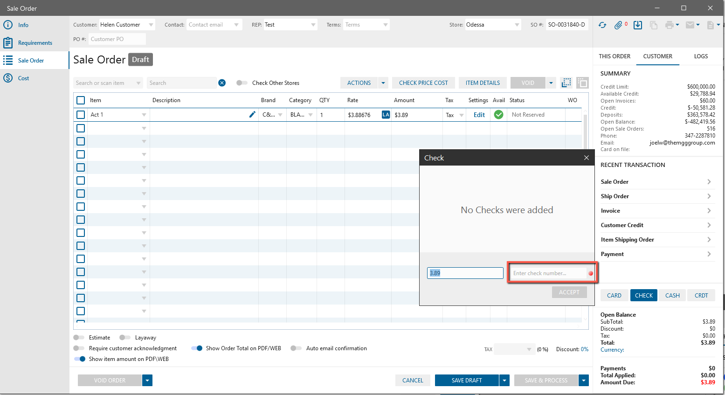Tick the checkbox for the Act 1 row

tap(81, 115)
